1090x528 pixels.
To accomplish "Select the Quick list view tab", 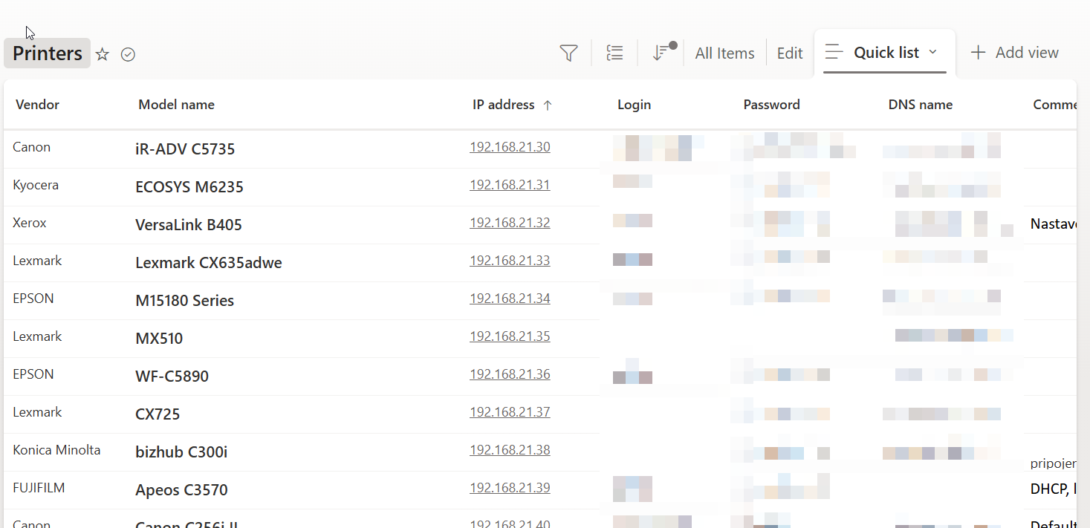I will tap(886, 53).
